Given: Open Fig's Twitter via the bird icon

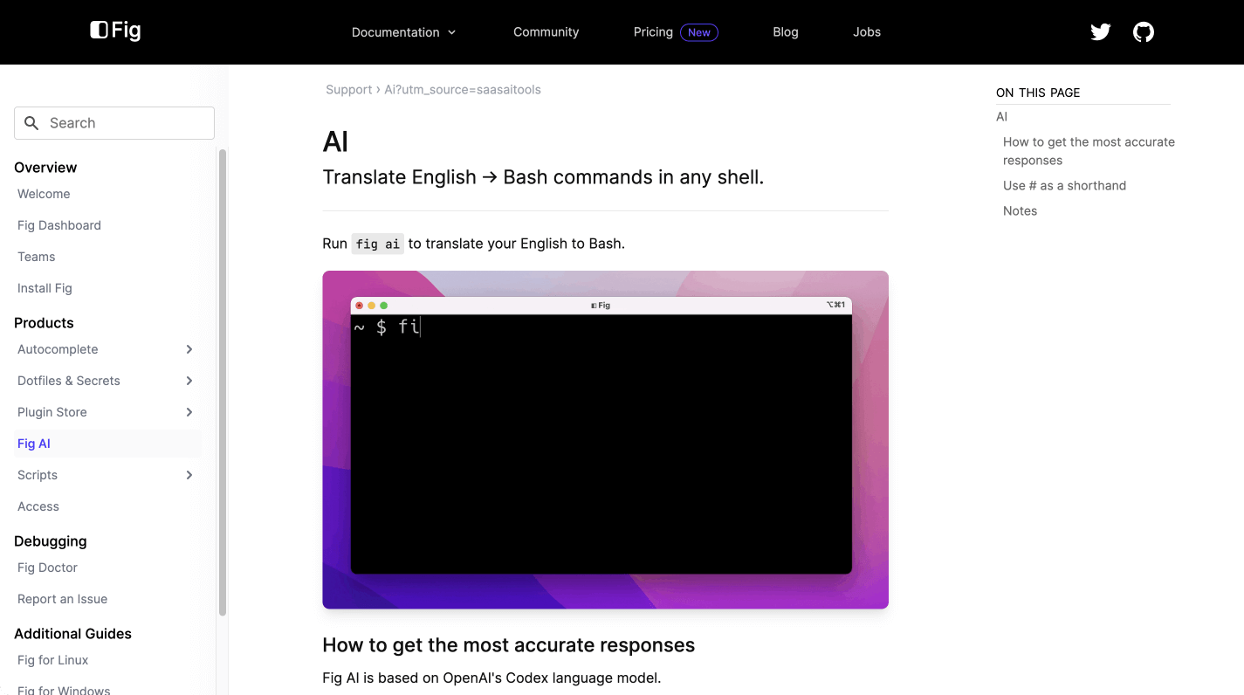Looking at the screenshot, I should [1099, 31].
